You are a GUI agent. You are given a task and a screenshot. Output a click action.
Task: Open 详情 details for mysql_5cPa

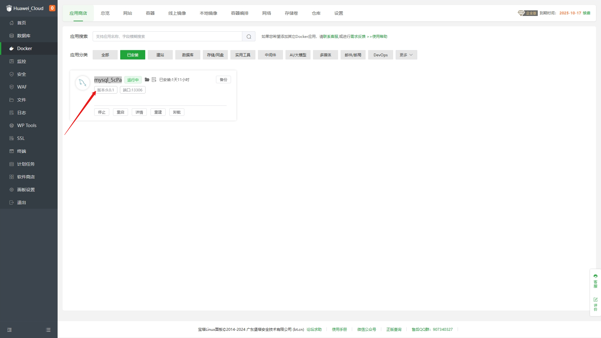point(139,112)
